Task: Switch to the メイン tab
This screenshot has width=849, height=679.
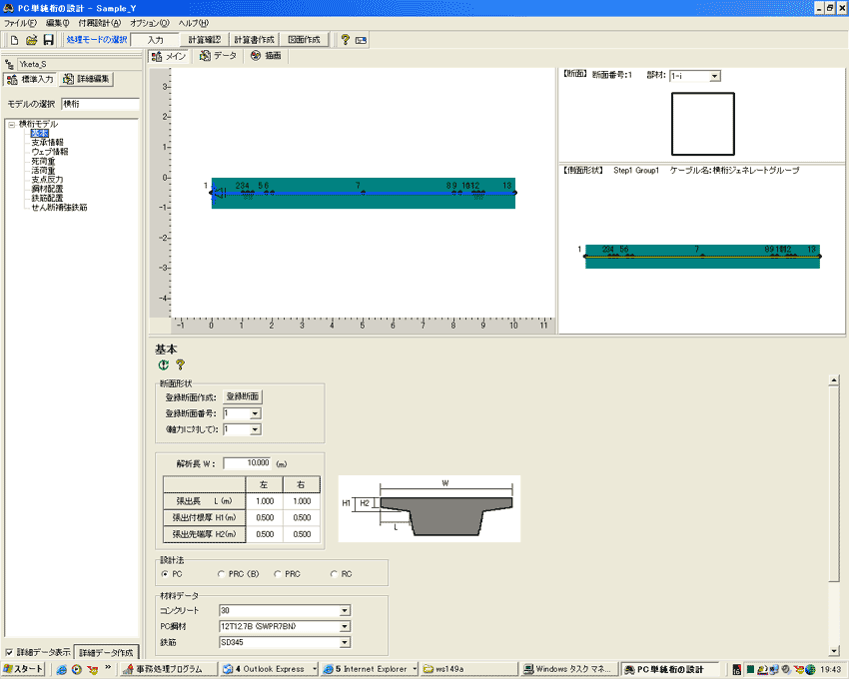Action: click(169, 56)
